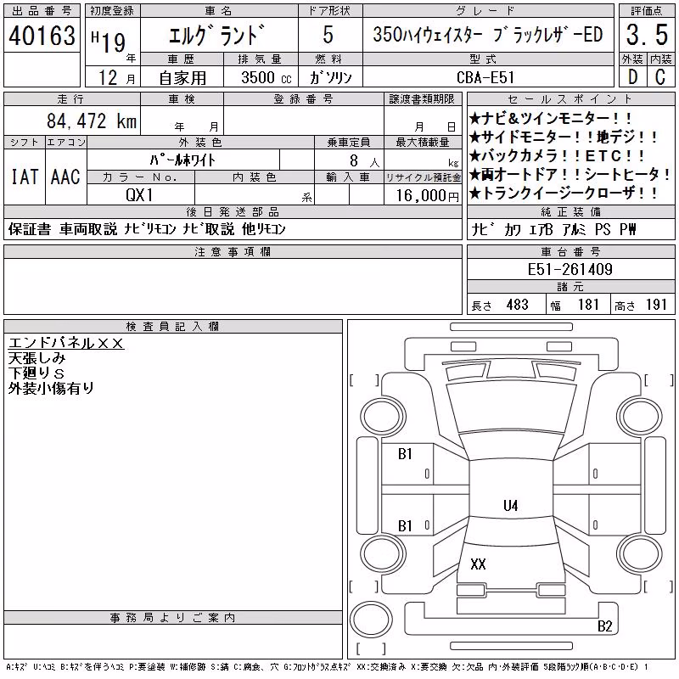
Task: Click the front-left wheel circle in diagram
Action: pos(383,417)
